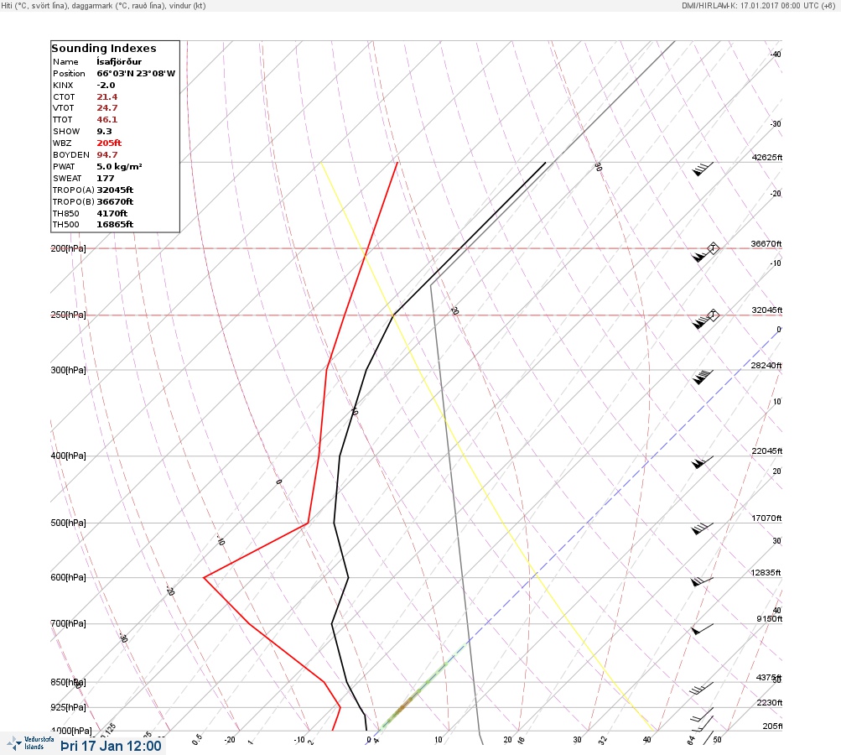This screenshot has height=755, width=841.
Task: Click the wind barb at the 9150ft level
Action: (703, 629)
